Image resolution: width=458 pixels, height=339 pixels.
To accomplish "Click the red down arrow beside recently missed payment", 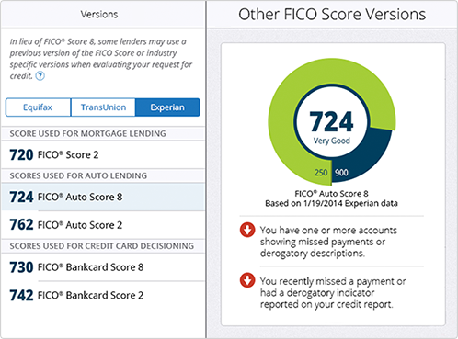I will click(x=247, y=280).
